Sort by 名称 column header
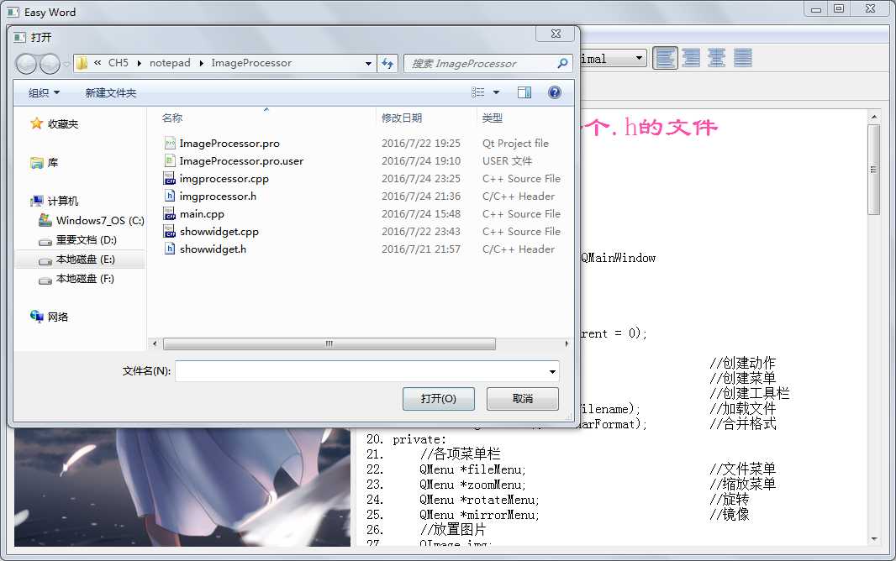The width and height of the screenshot is (896, 561). click(172, 118)
